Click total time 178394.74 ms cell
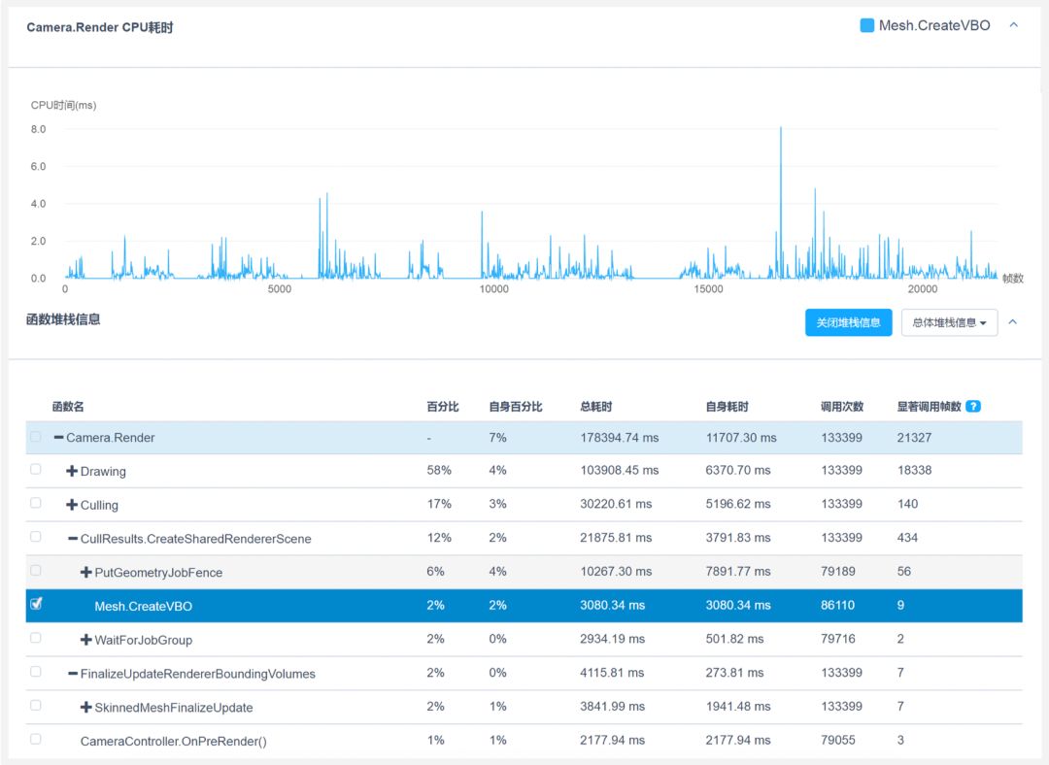 pos(620,437)
